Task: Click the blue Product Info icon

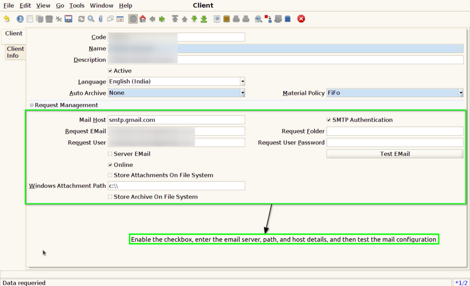Action: (x=287, y=19)
